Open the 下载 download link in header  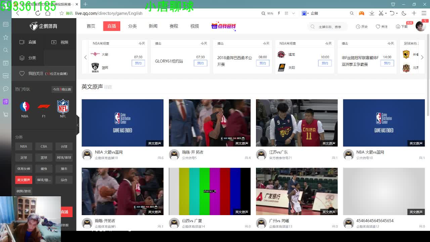[402, 27]
